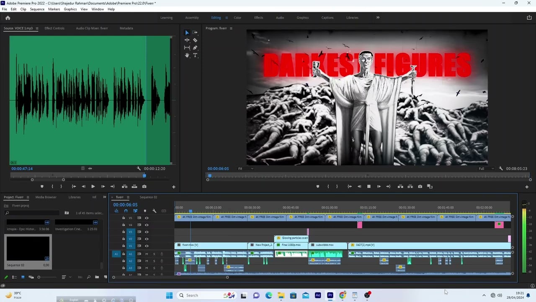The image size is (536, 302).
Task: Switch to Color workspace tab
Action: coord(237,18)
